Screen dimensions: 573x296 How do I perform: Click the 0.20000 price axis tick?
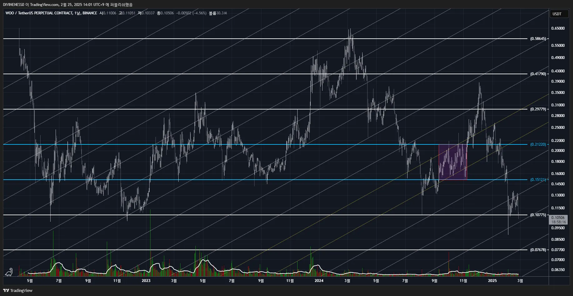[x=558, y=151]
